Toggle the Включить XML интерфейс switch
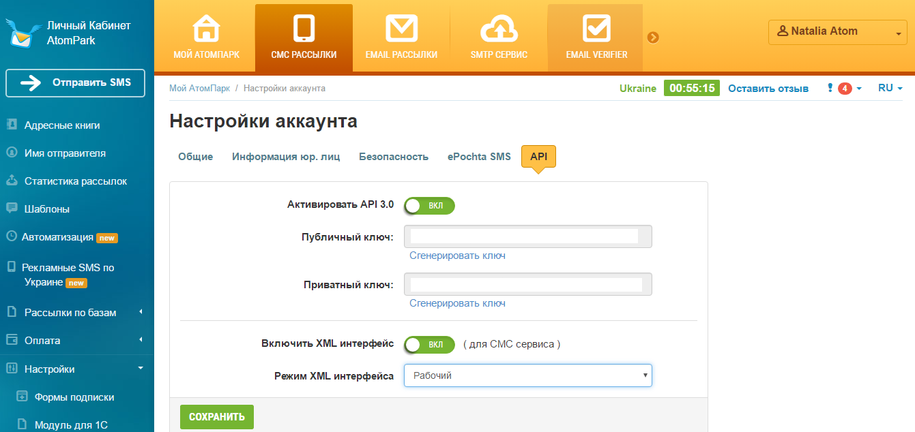Viewport: 915px width, 432px height. click(429, 345)
